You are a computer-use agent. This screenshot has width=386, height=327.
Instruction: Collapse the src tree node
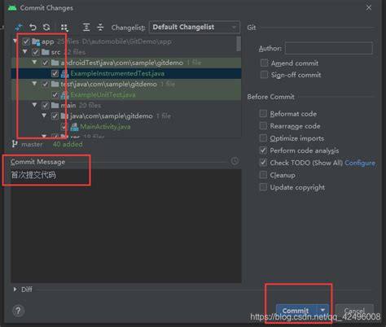click(25, 51)
